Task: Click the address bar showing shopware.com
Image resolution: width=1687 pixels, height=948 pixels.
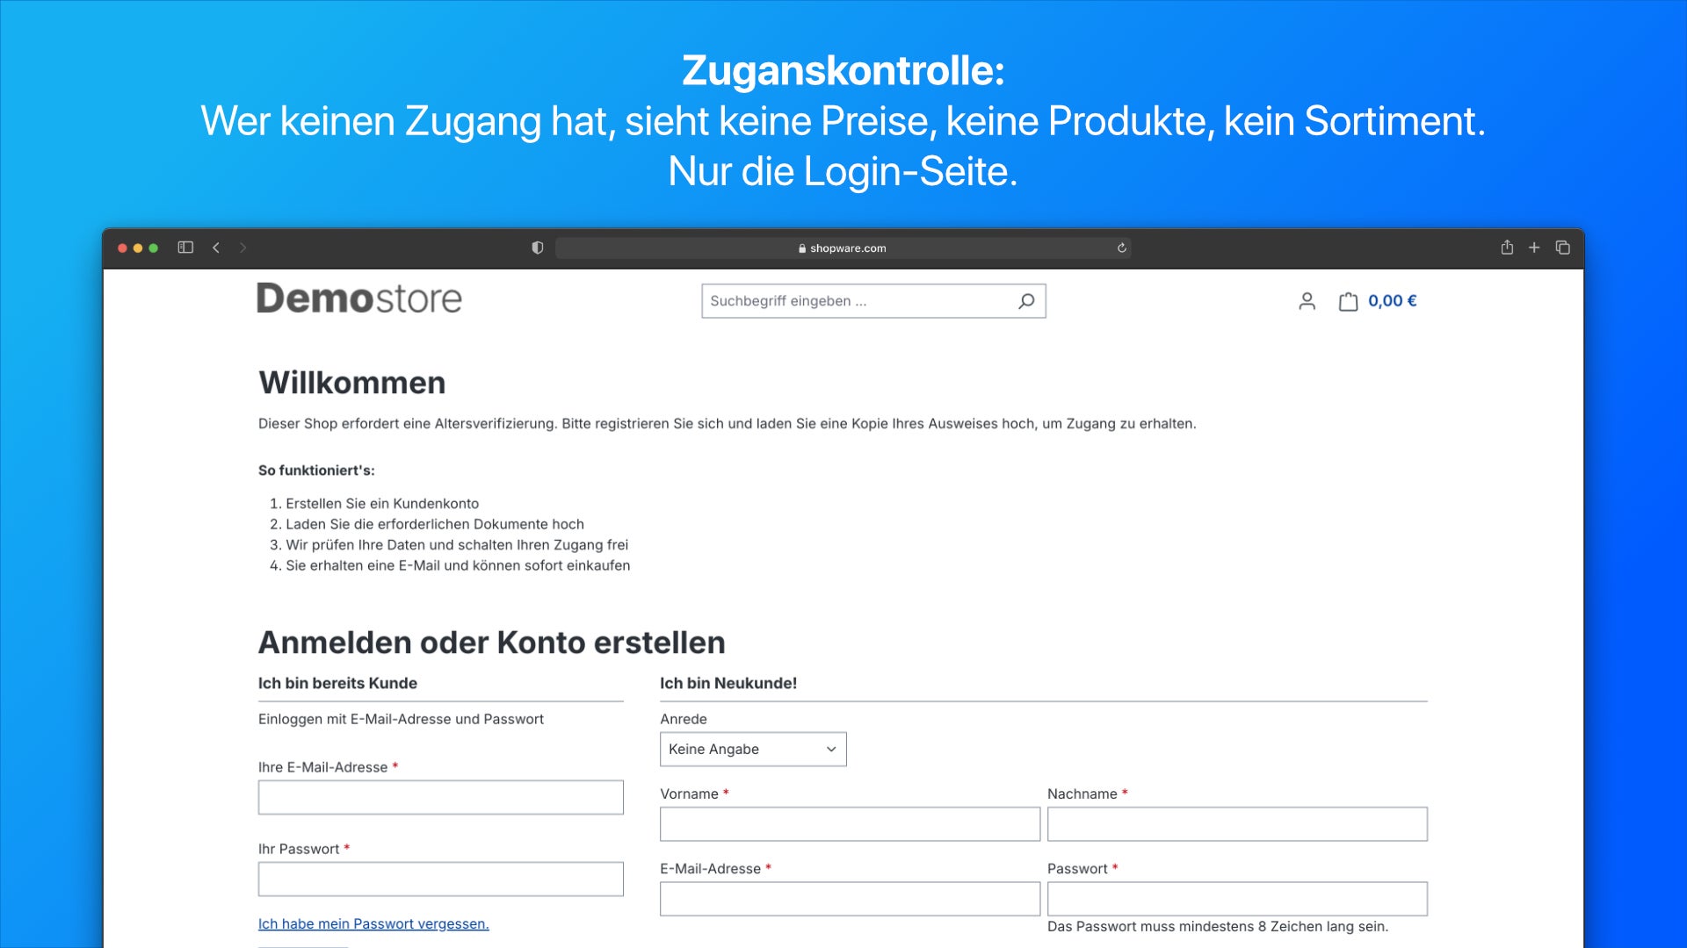Action: [x=843, y=248]
